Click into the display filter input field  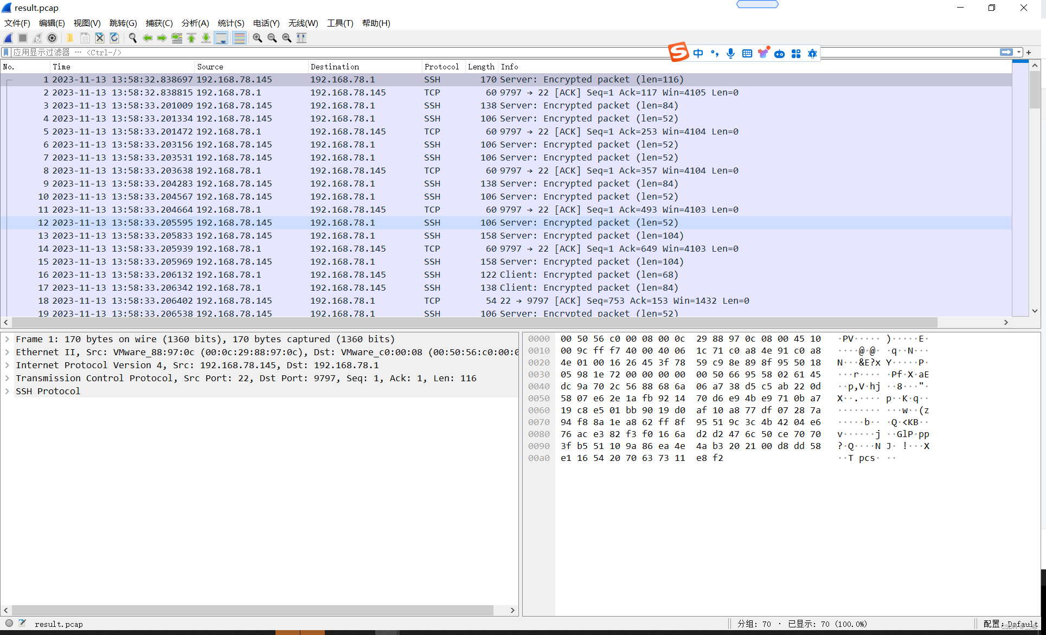click(325, 53)
